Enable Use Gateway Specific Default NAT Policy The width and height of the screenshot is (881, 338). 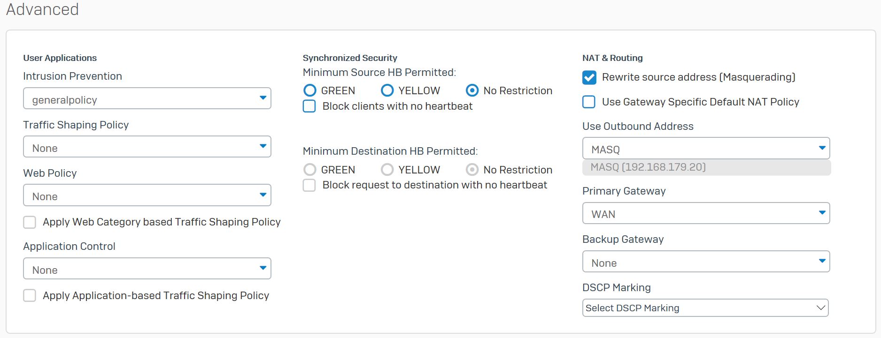pyautogui.click(x=589, y=102)
